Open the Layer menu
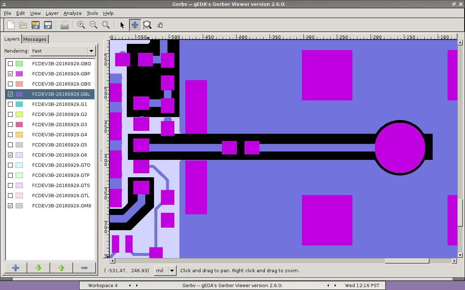Image resolution: width=465 pixels, height=290 pixels. (52, 13)
